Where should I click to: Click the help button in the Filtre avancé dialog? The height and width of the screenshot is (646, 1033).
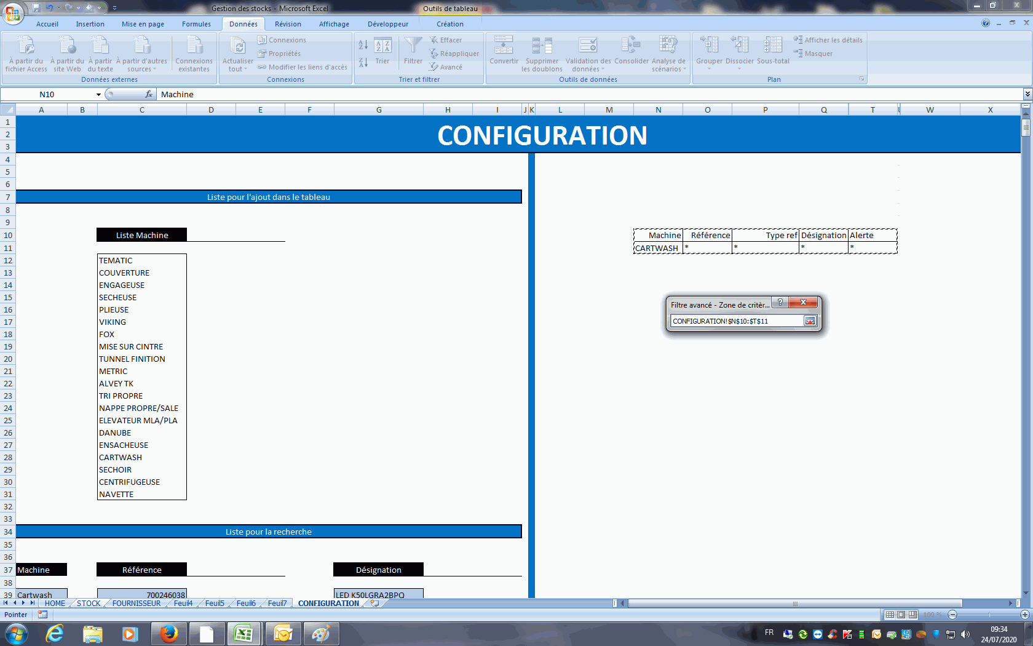pos(780,302)
